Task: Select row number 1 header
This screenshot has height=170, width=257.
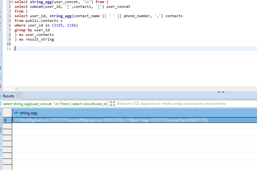Action: (x=7, y=120)
